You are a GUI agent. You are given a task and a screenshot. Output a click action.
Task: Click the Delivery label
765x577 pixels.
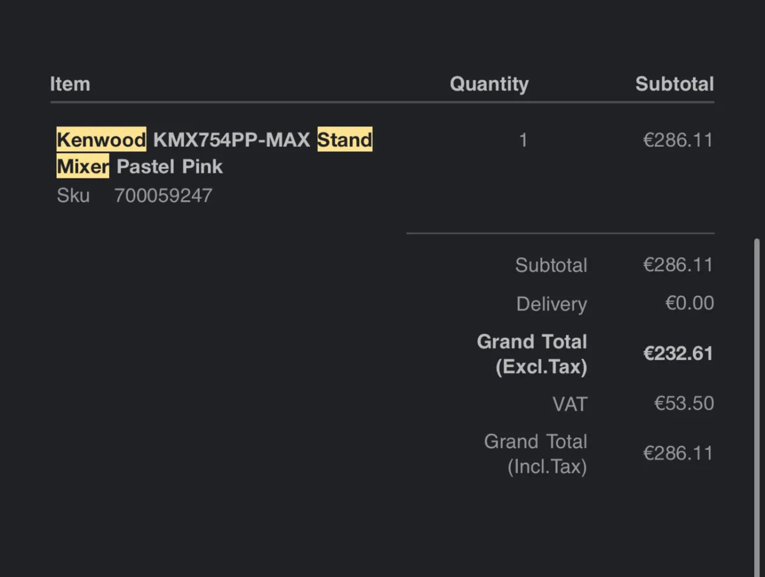tap(551, 304)
